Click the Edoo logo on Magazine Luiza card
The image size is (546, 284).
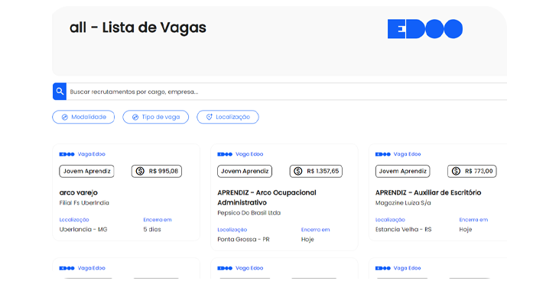click(383, 154)
